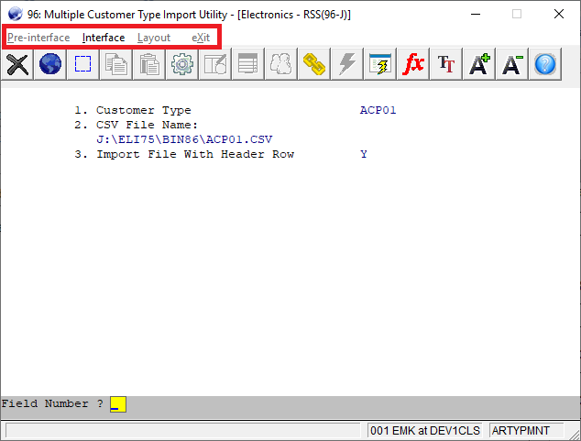
Task: Open the globe web browser icon
Action: (x=50, y=64)
